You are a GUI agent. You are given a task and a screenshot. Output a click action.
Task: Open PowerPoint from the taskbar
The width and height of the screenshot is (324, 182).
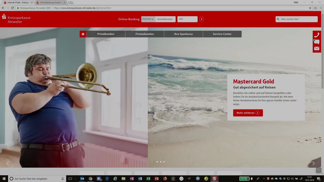coord(156,178)
